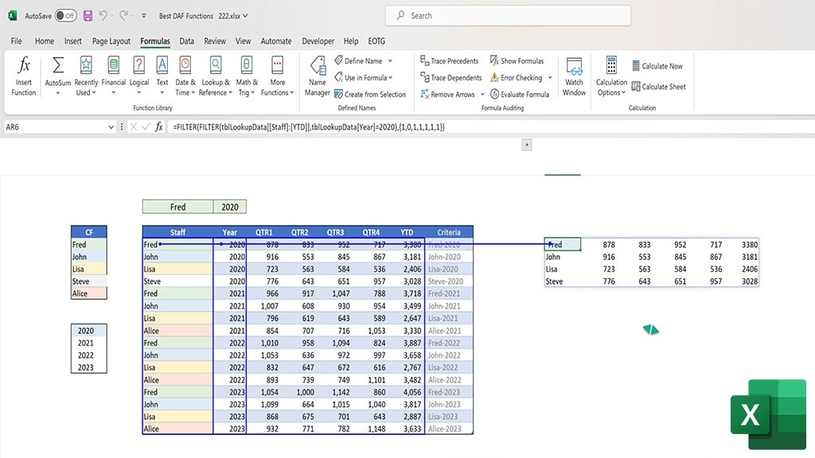Open the Developer tab
The image size is (815, 458).
318,41
